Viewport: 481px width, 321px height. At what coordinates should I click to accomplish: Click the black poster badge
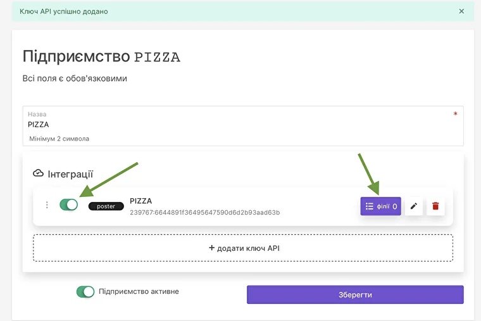click(x=106, y=206)
